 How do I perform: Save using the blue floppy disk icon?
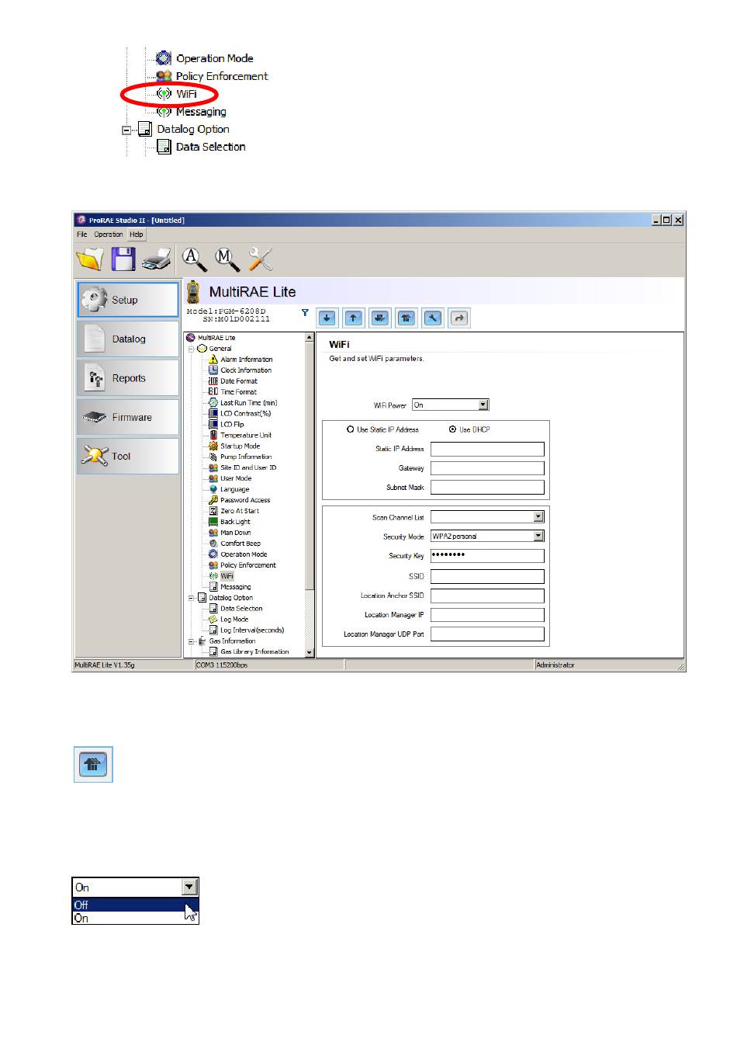pyautogui.click(x=123, y=259)
